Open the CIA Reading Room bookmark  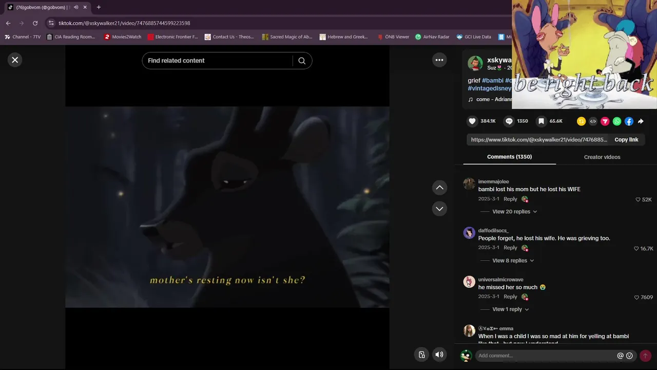71,37
